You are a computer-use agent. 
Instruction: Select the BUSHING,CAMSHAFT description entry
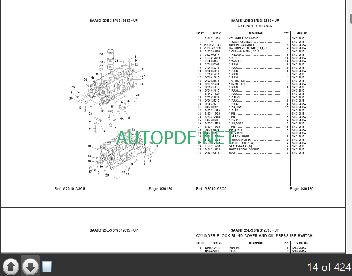click(241, 45)
